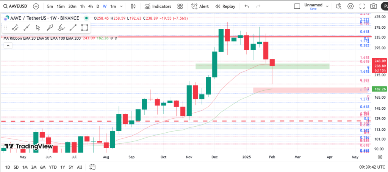This screenshot has height=172, width=388.
Task: Select the rectangle drawing tool
Action: point(85,27)
